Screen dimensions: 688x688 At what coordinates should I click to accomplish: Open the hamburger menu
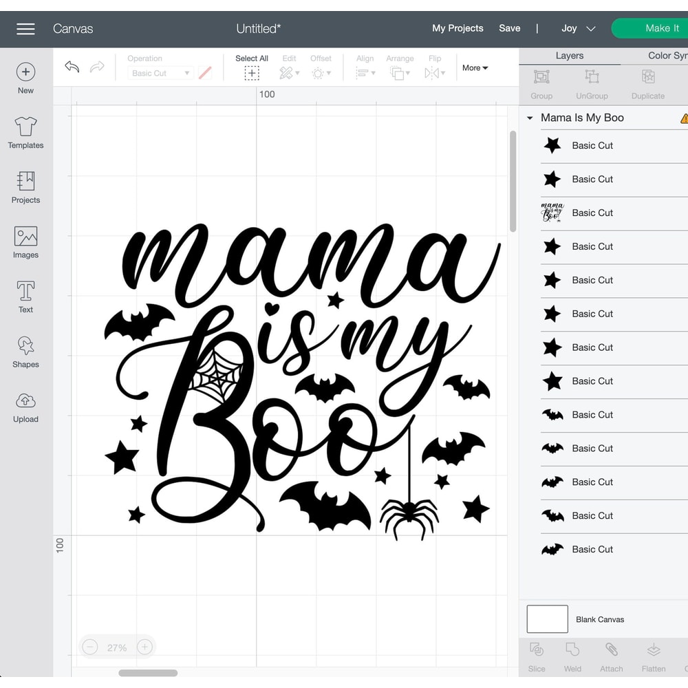25,28
